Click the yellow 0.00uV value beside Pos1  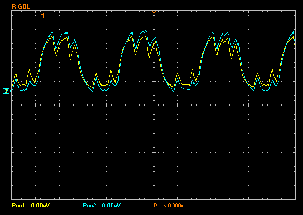point(40,206)
